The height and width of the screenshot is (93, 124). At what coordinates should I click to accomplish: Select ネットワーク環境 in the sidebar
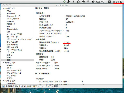(x=14, y=71)
